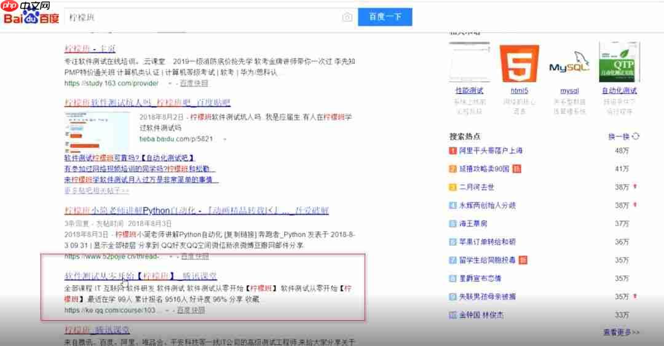Open 百度快照 for the ke.qq.com result
This screenshot has width=664, height=346.
[191, 310]
